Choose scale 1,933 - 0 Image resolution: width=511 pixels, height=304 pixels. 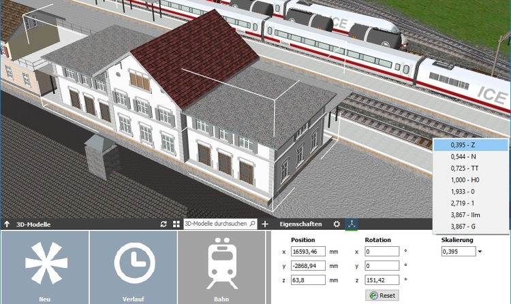pyautogui.click(x=471, y=192)
